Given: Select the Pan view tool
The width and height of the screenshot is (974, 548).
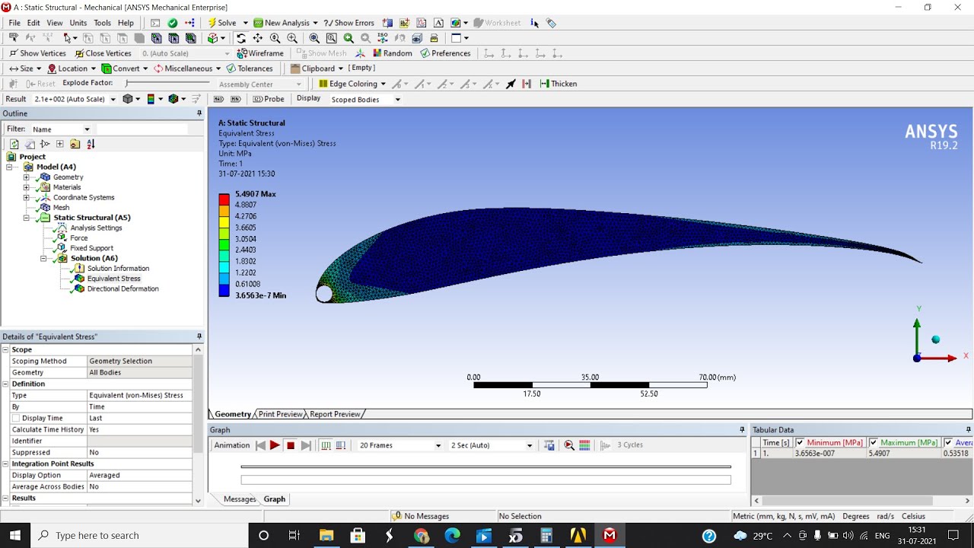Looking at the screenshot, I should coord(258,38).
